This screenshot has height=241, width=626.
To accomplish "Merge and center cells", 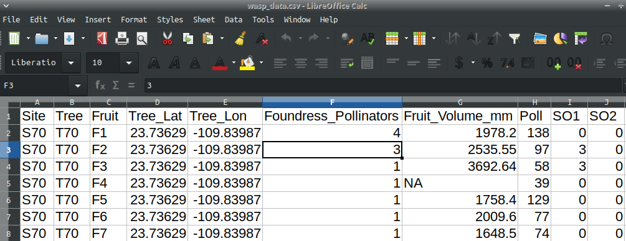I will [367, 63].
